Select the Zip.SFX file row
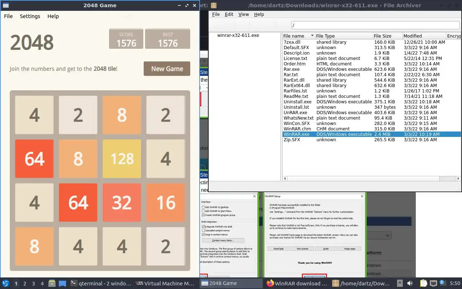This screenshot has height=289, width=462. tap(371, 139)
